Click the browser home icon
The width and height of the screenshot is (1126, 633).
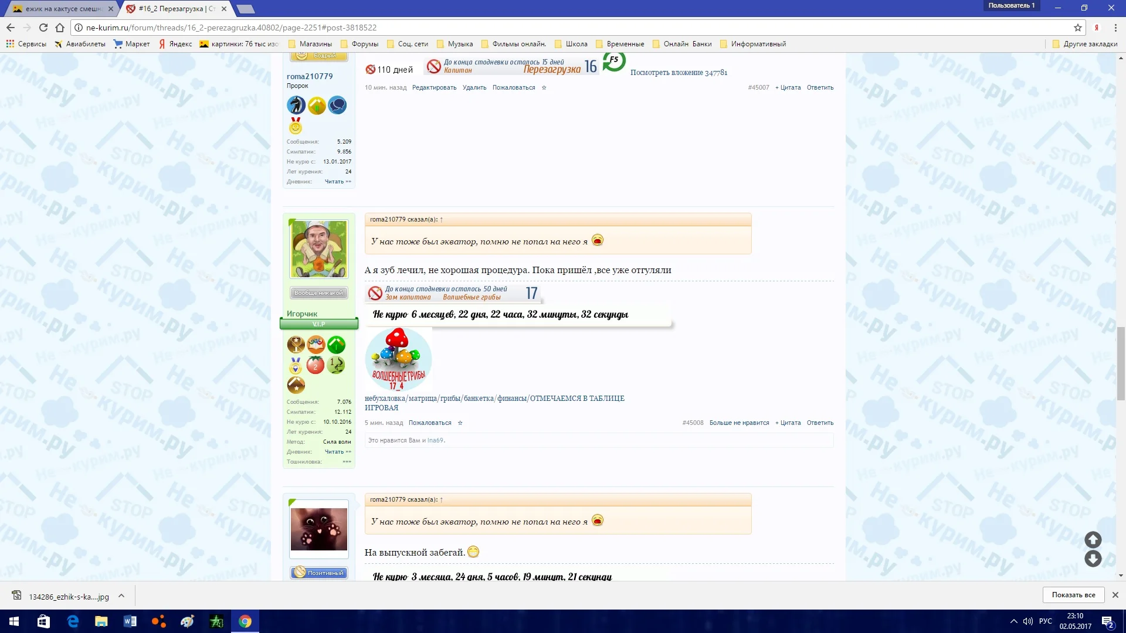tap(59, 28)
